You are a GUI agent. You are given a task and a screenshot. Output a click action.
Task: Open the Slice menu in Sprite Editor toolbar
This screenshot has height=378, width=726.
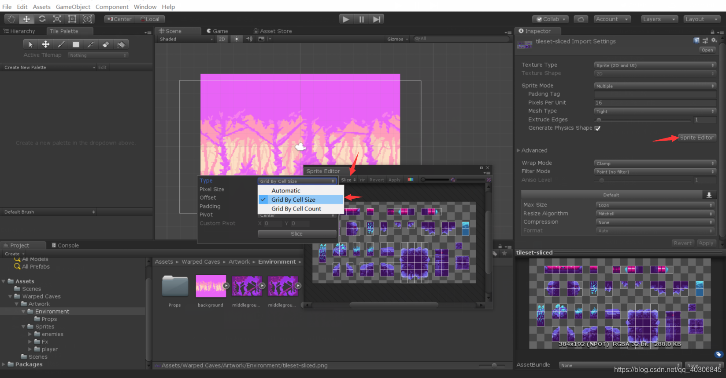pos(348,180)
